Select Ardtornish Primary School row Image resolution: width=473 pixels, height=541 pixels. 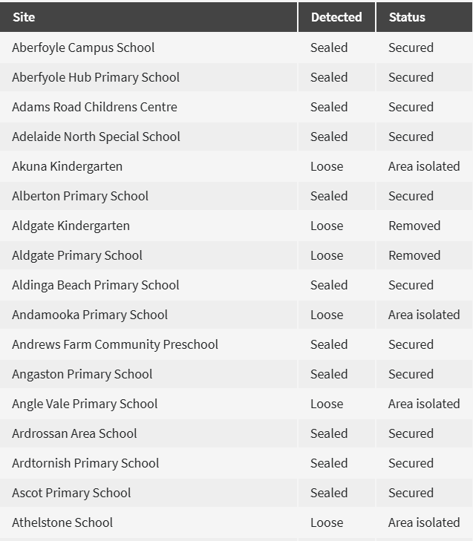click(x=85, y=463)
